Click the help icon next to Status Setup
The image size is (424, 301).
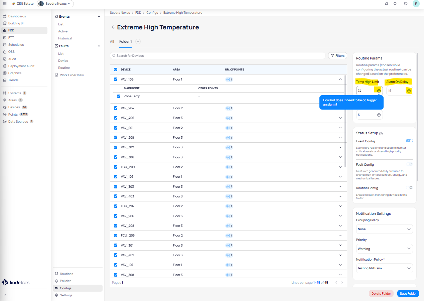pos(381,133)
